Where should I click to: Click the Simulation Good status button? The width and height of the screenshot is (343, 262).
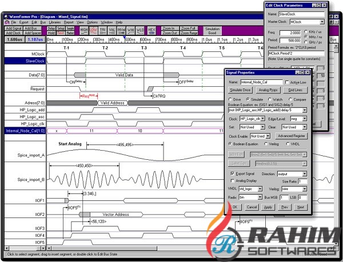click(213, 31)
